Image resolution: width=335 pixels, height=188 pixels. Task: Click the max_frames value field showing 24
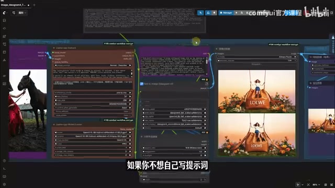(93, 97)
